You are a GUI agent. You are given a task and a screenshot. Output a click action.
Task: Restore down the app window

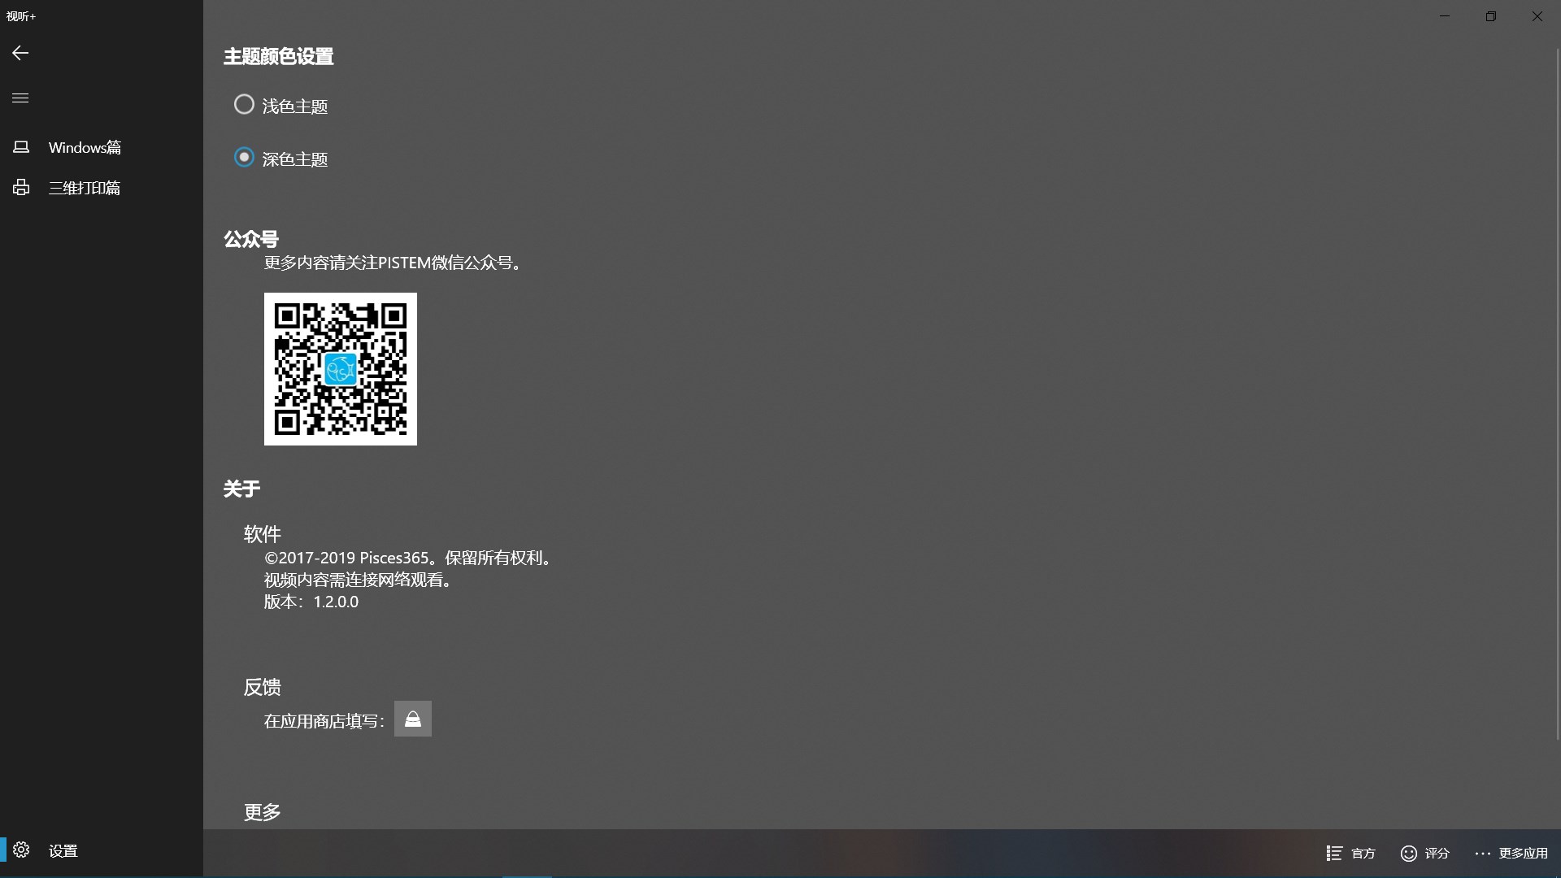point(1490,16)
